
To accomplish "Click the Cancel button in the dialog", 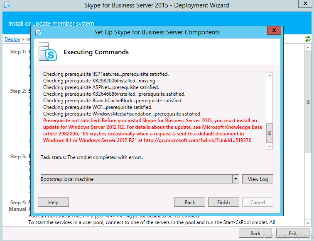I will pos(258,202).
